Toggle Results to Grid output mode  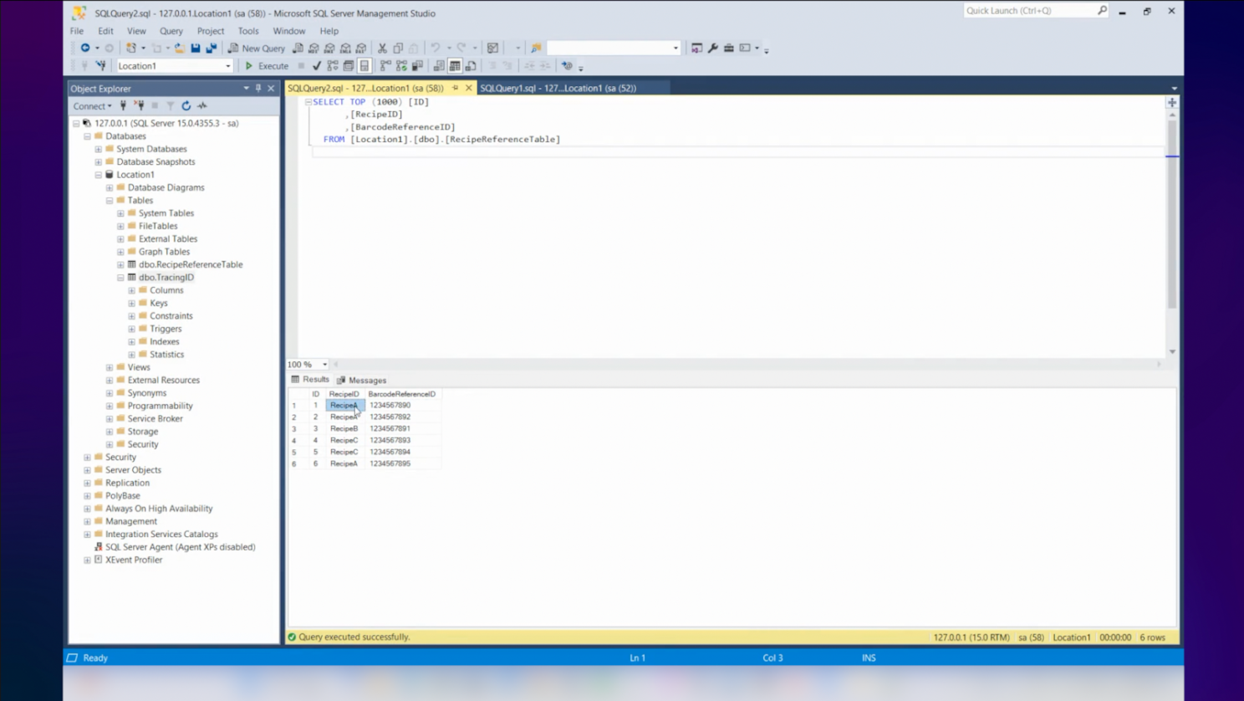pos(455,66)
